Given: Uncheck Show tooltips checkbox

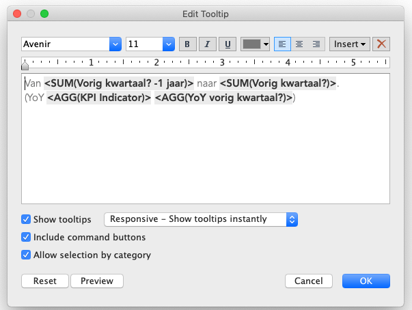Looking at the screenshot, I should (26, 220).
